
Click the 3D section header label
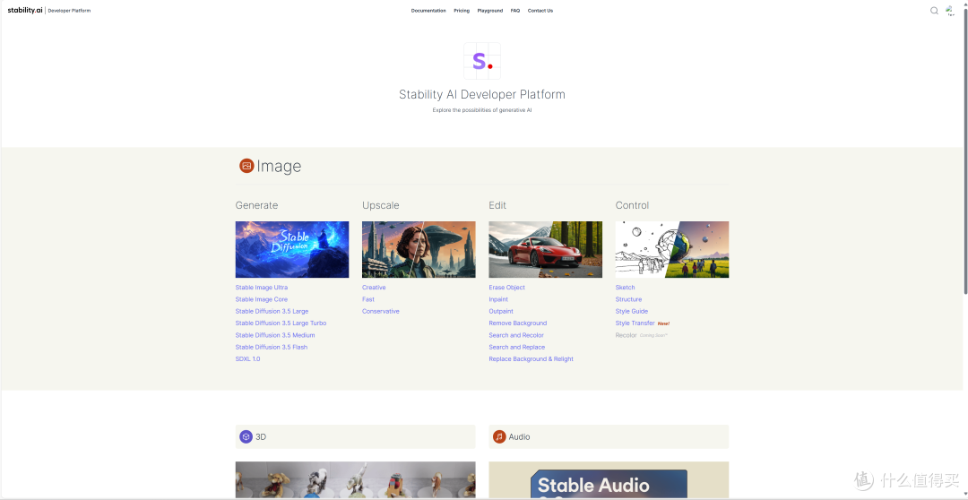[261, 436]
